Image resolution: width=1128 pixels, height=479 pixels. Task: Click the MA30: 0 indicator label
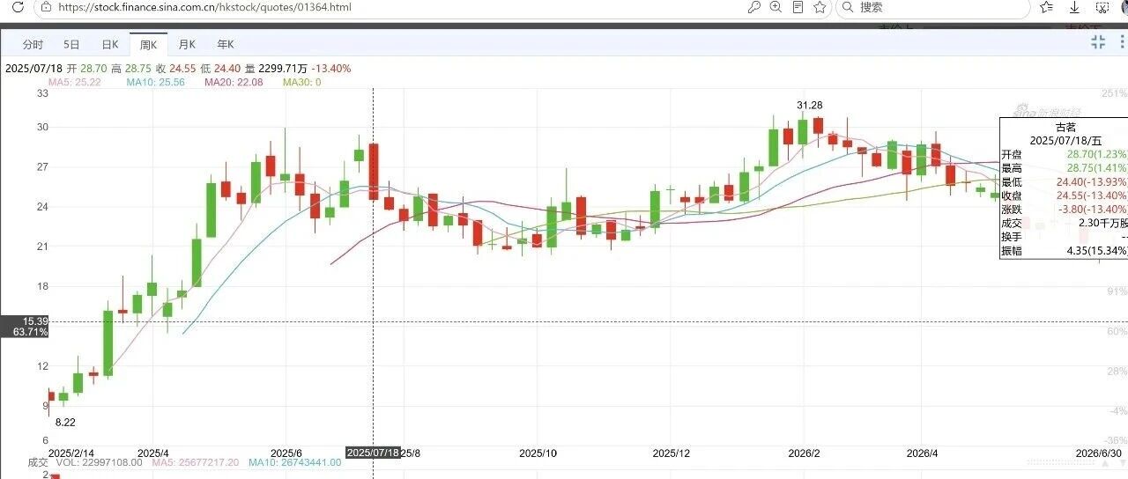302,82
